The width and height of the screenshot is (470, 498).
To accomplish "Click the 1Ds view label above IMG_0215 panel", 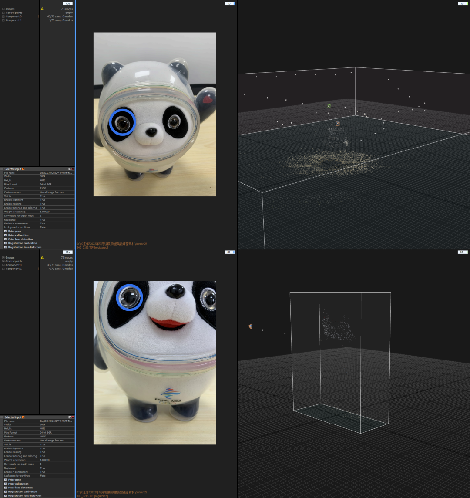I will coord(67,252).
